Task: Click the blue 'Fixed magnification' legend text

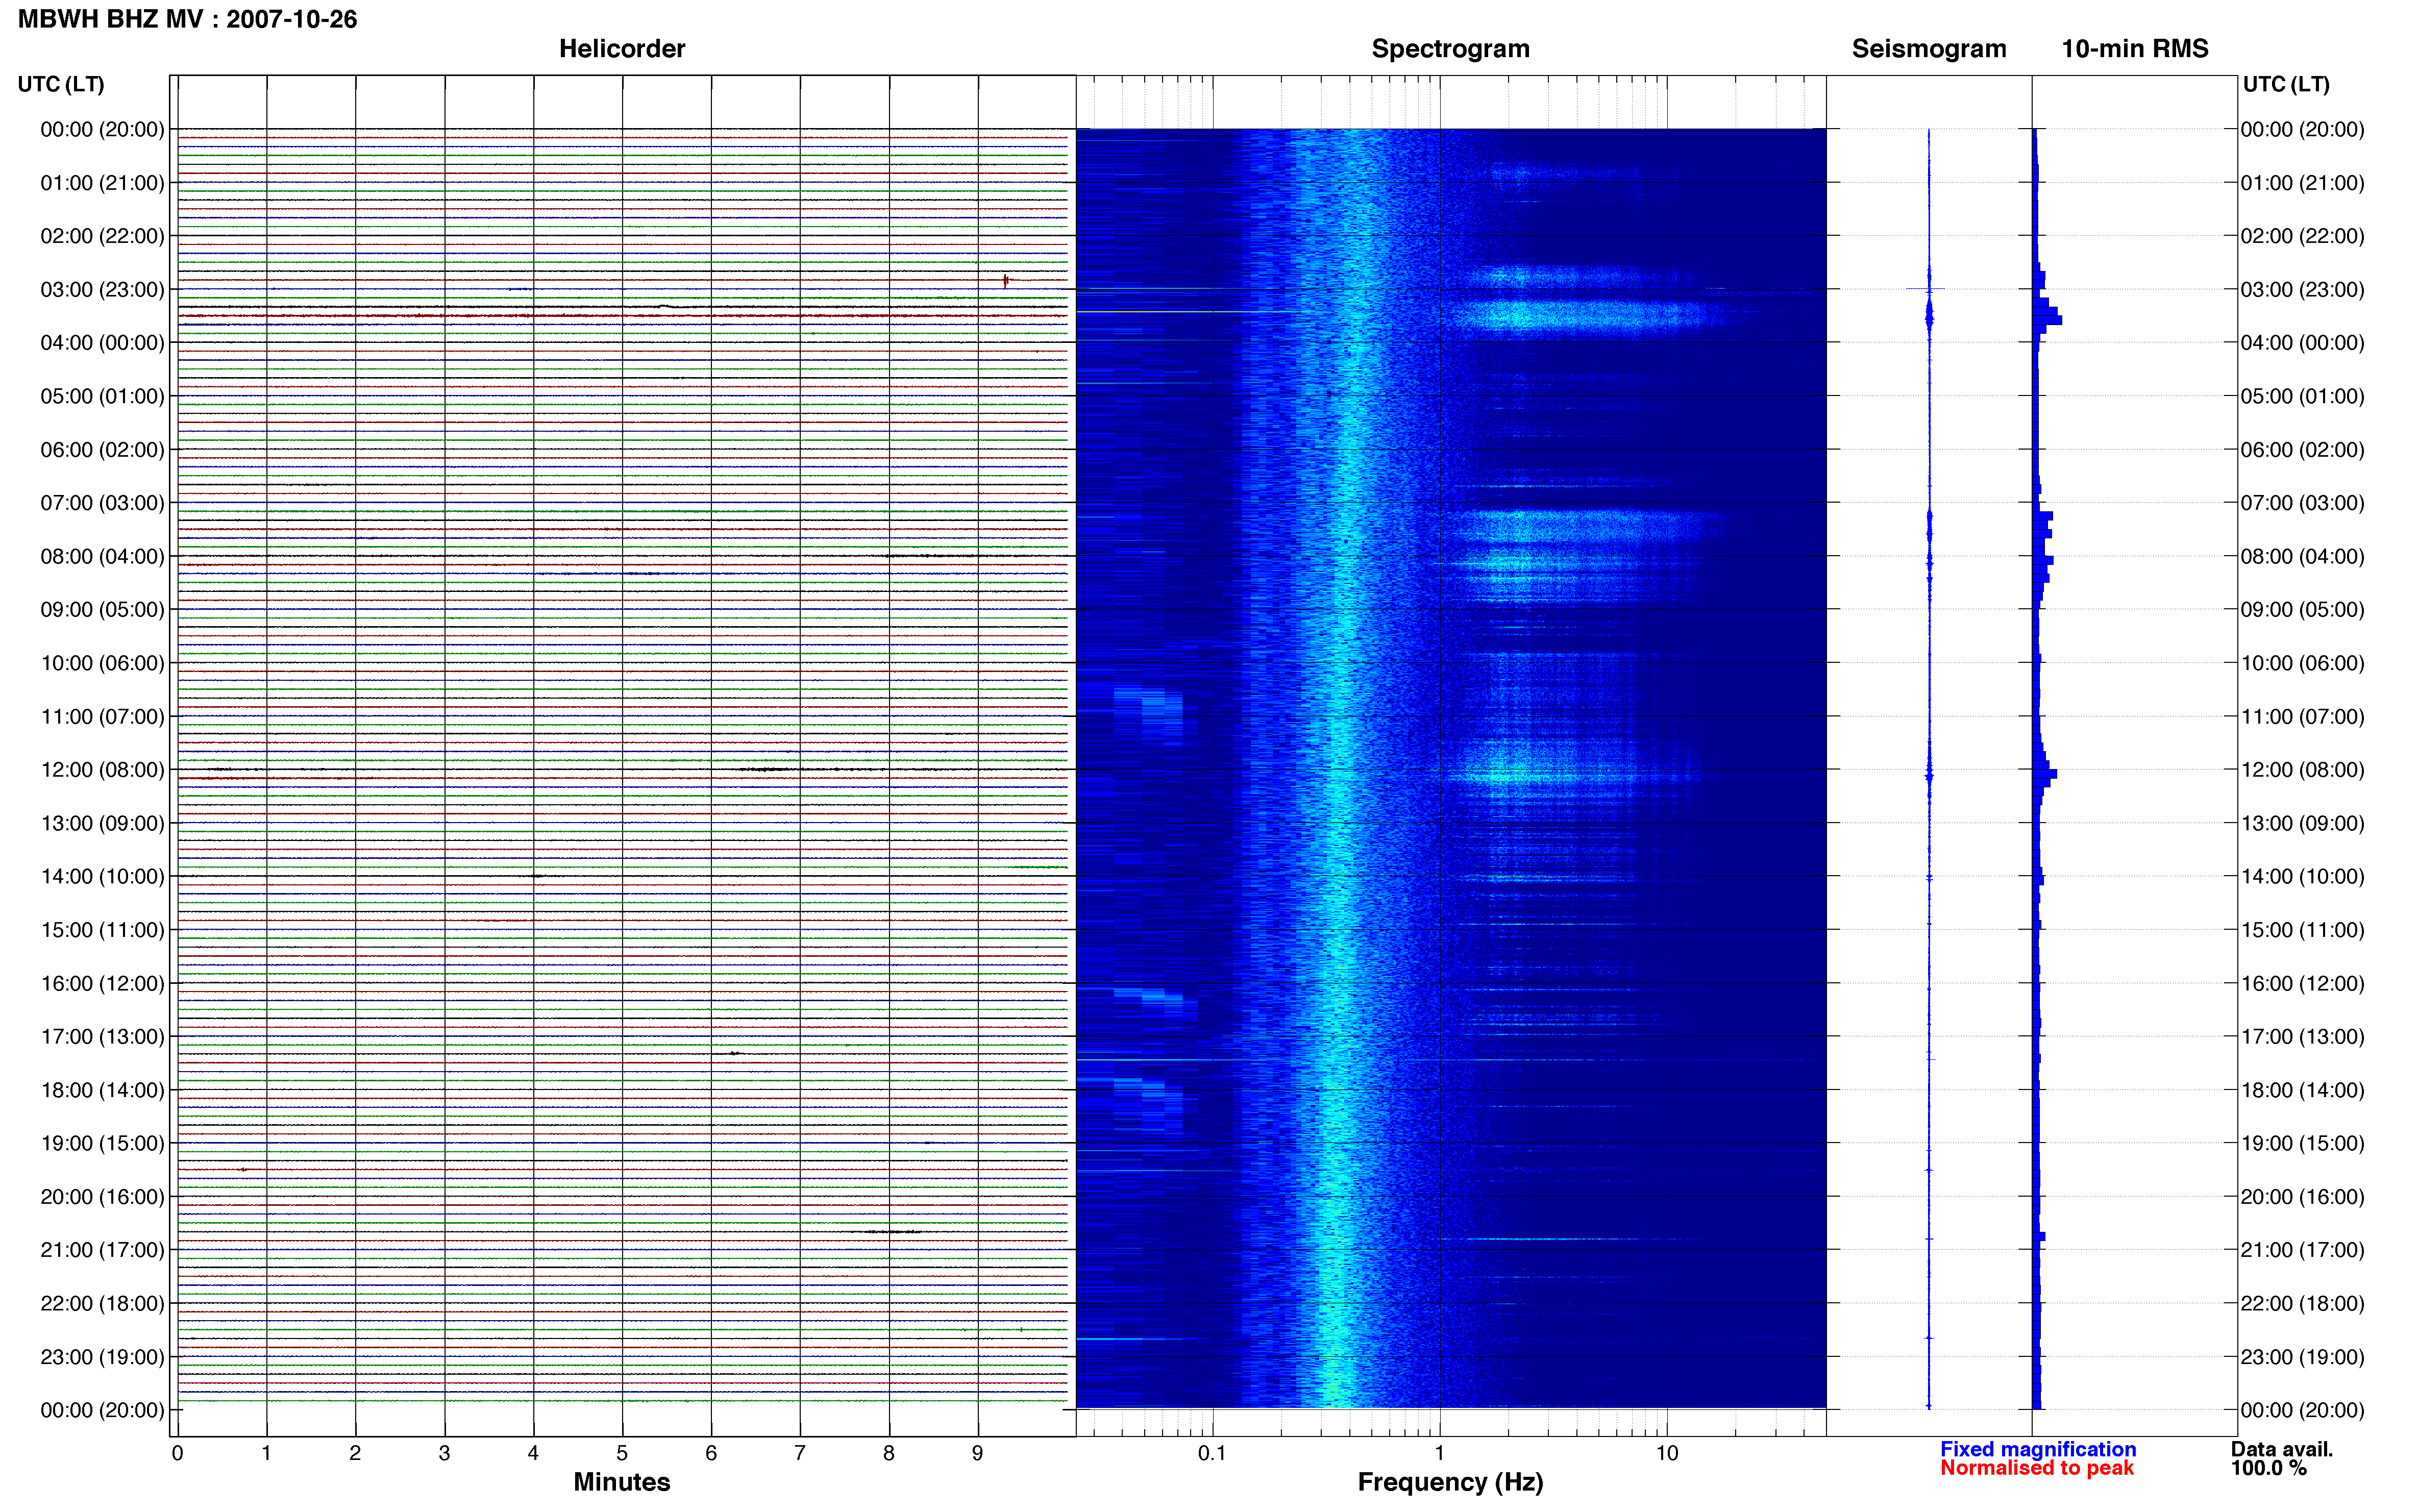Action: (x=2038, y=1450)
